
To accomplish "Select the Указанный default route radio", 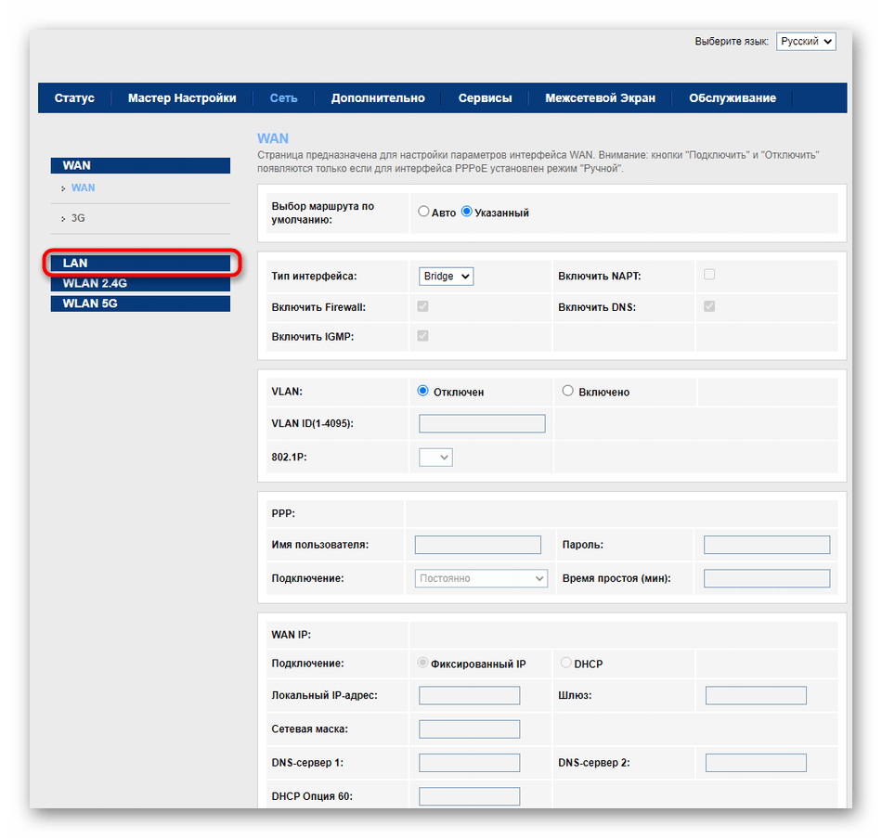I will coord(467,213).
